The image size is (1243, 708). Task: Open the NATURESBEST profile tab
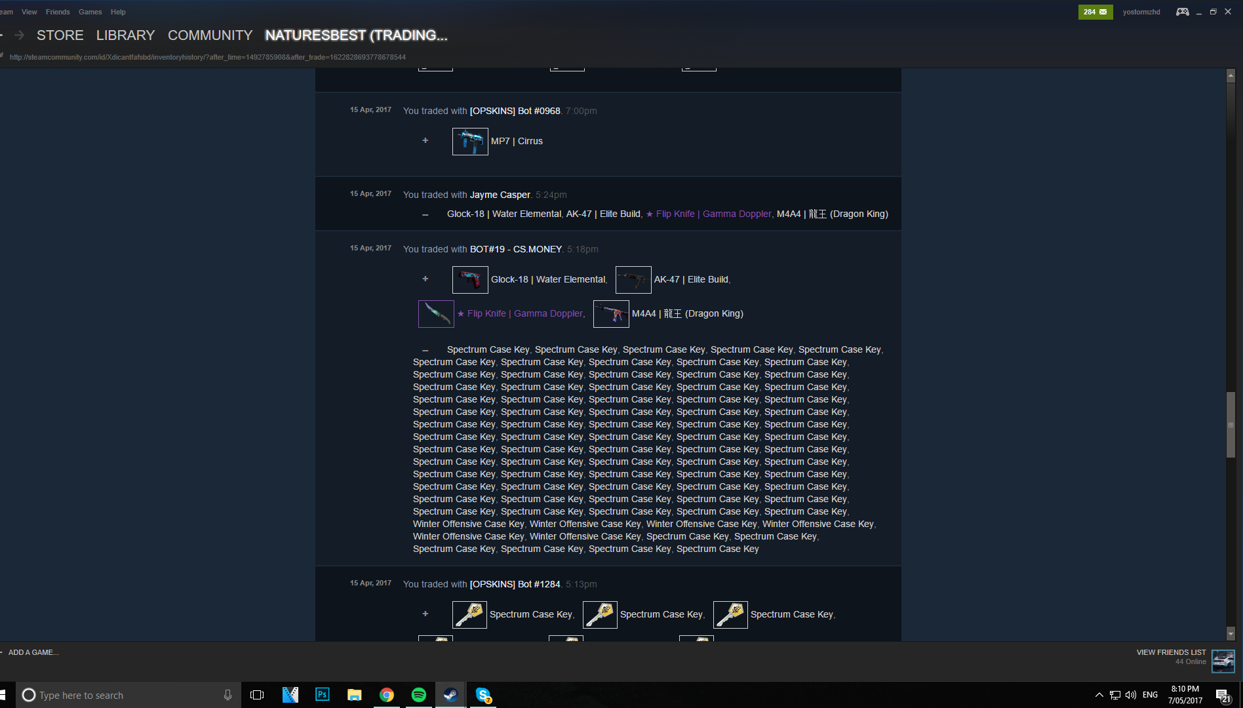[356, 35]
